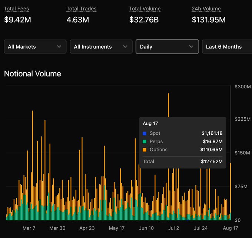This screenshot has height=238, width=252.
Task: Click the Options value $110.65M
Action: 211,149
